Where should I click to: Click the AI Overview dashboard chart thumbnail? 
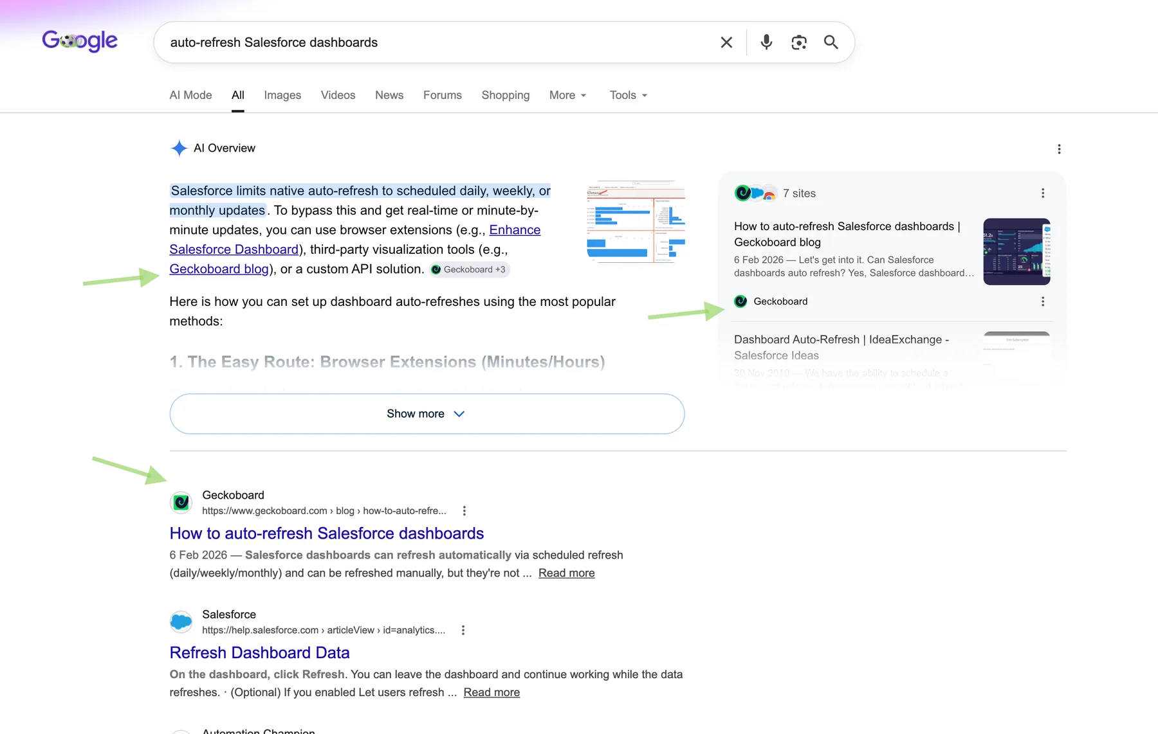pos(636,222)
